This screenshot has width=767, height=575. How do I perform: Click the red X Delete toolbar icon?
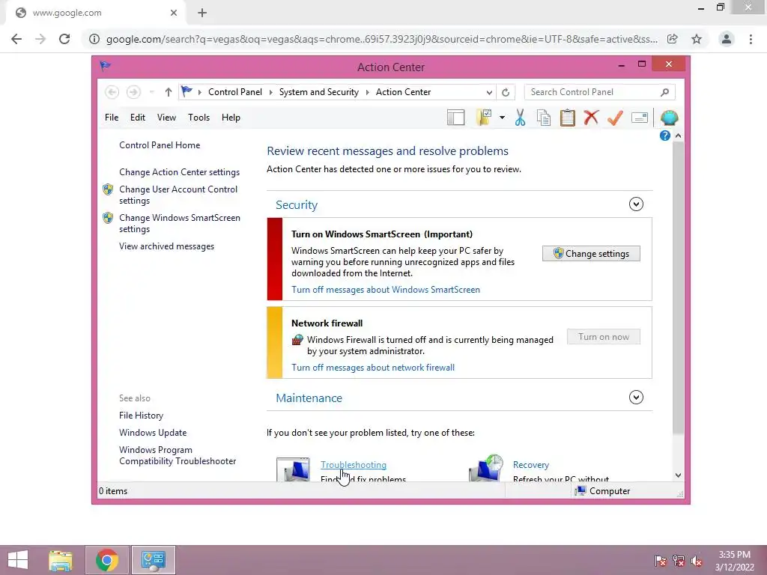[591, 118]
